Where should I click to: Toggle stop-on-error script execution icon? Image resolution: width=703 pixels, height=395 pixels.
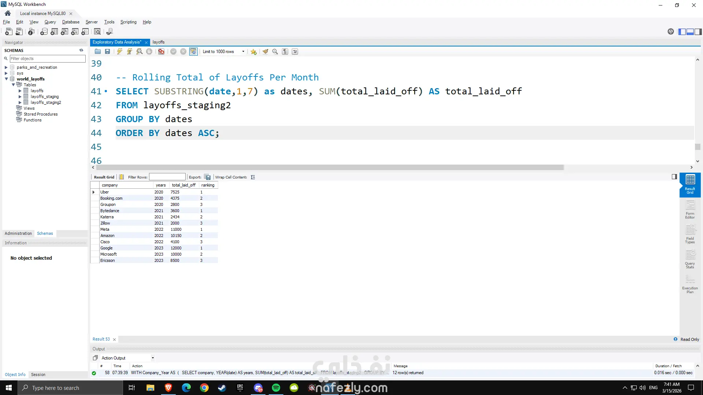(161, 52)
